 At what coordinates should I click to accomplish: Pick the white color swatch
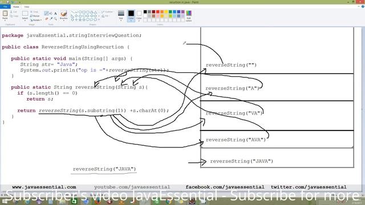point(145,16)
